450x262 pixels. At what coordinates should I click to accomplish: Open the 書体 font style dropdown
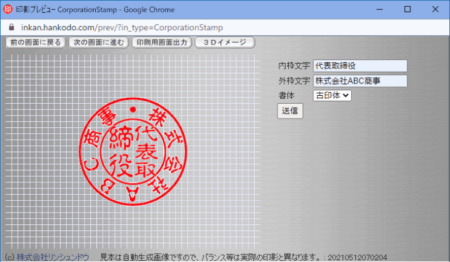pyautogui.click(x=333, y=95)
